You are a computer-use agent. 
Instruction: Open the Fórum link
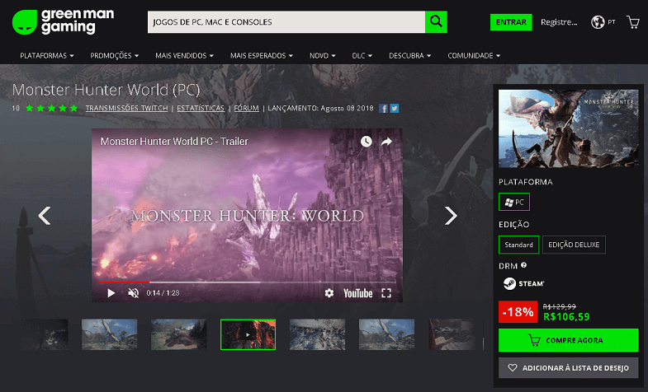pos(246,109)
